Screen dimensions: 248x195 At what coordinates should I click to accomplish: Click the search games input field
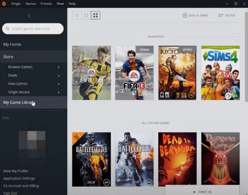[x=33, y=29]
